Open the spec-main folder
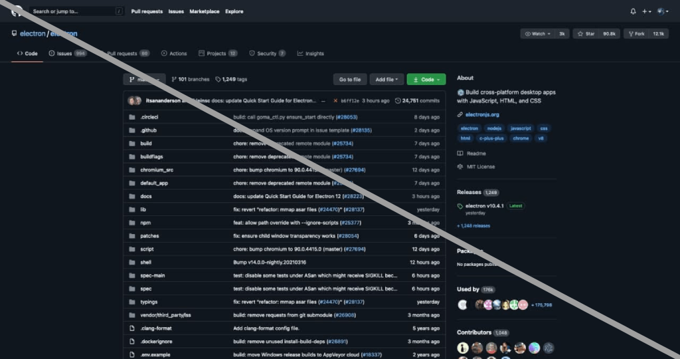 pos(152,276)
